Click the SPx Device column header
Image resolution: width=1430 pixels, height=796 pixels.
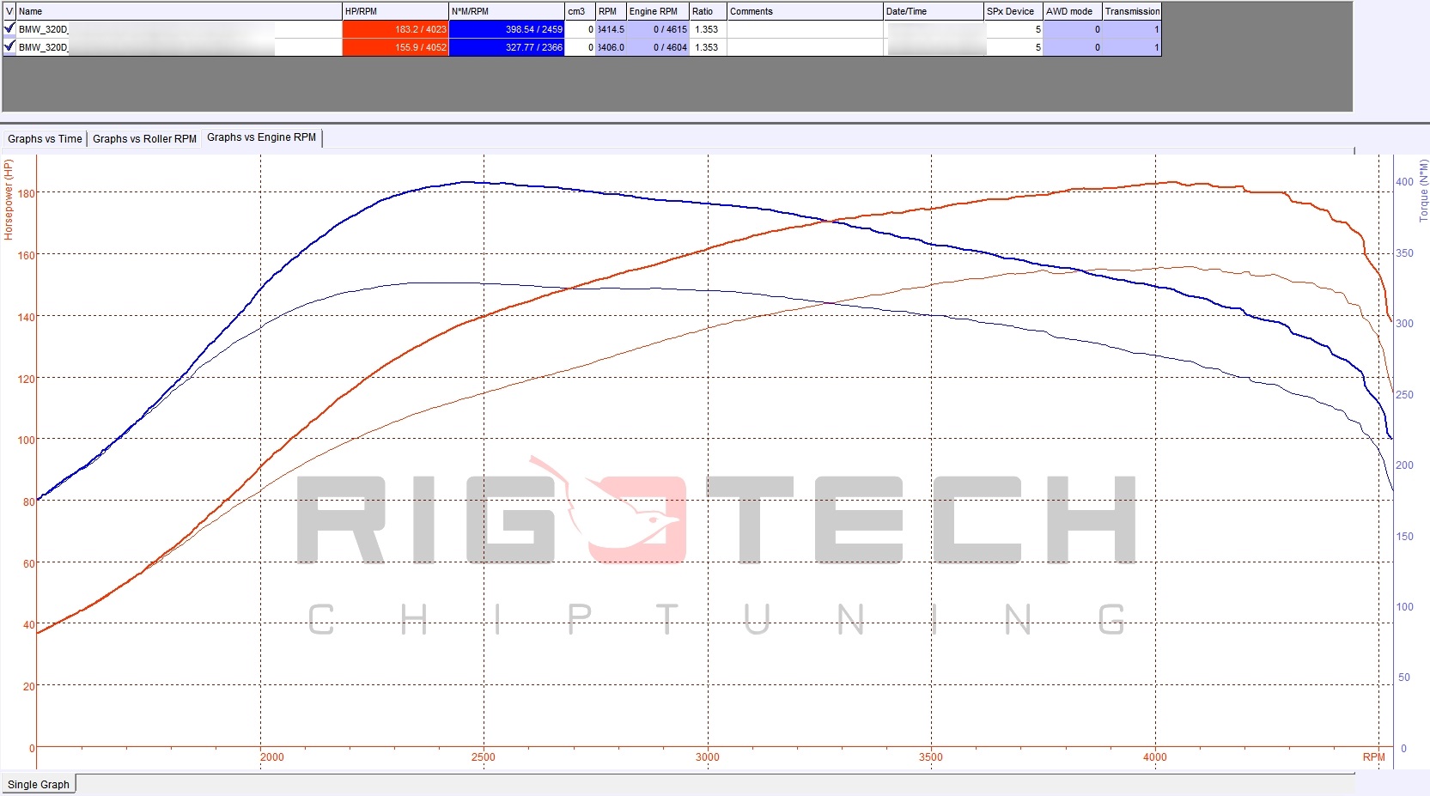(1013, 11)
